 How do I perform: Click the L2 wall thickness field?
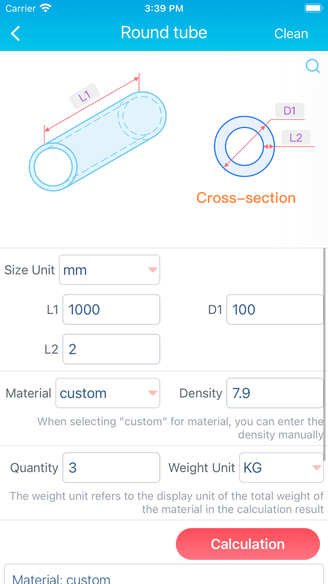tap(111, 349)
